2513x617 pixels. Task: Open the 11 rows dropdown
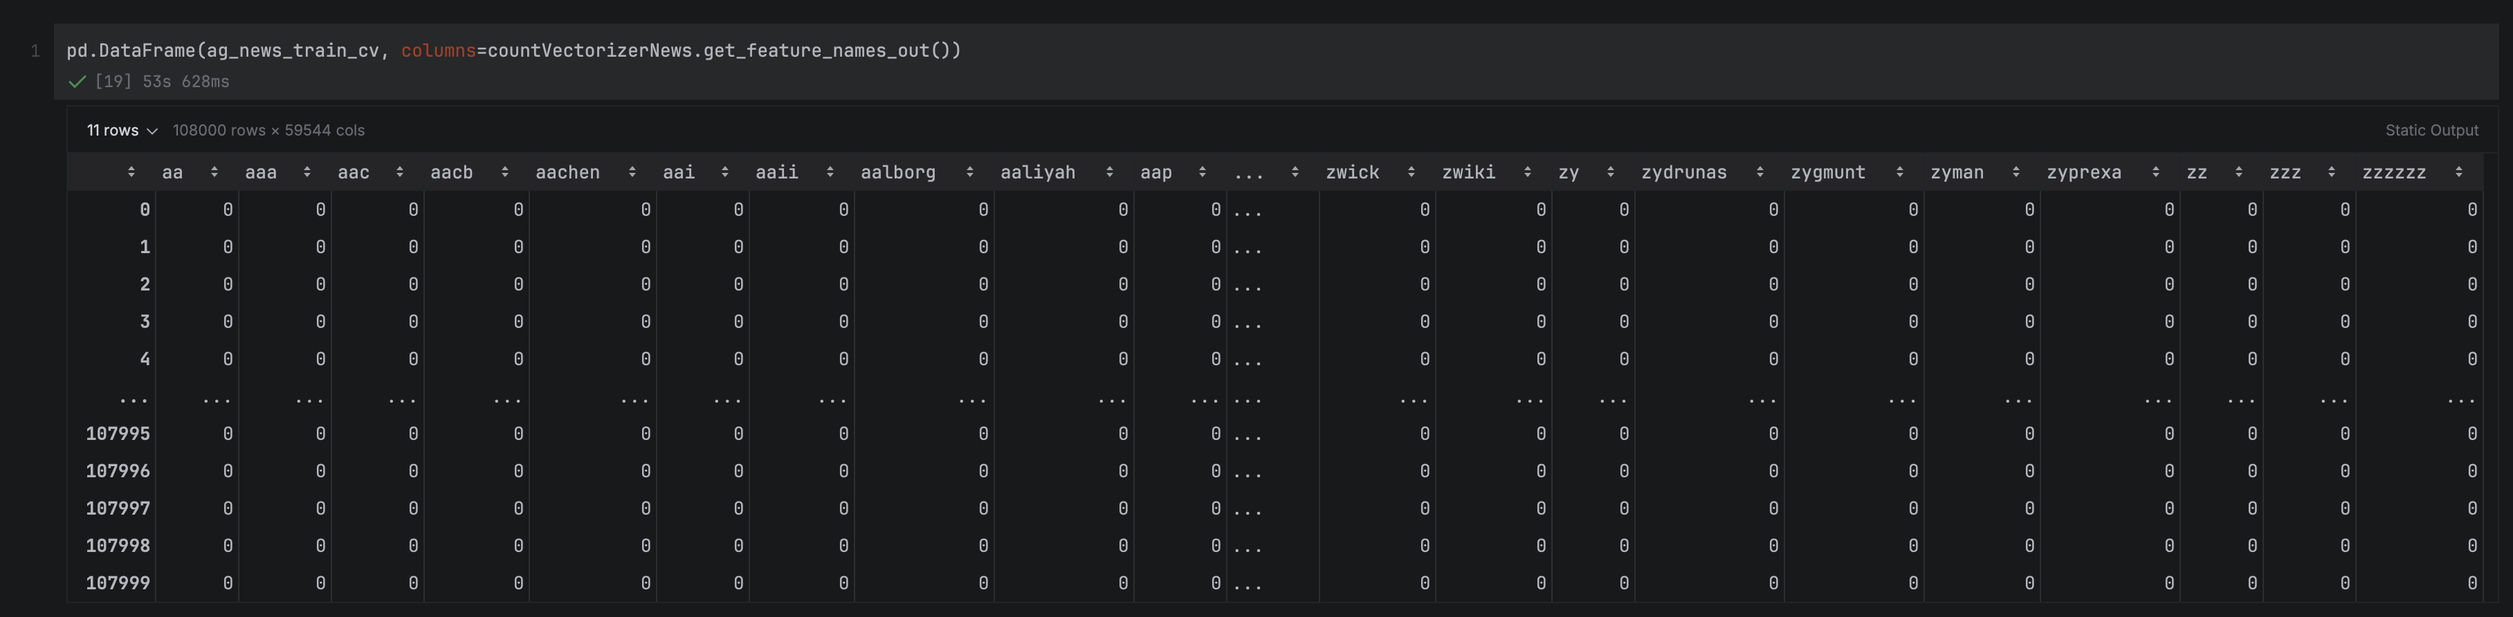[122, 131]
